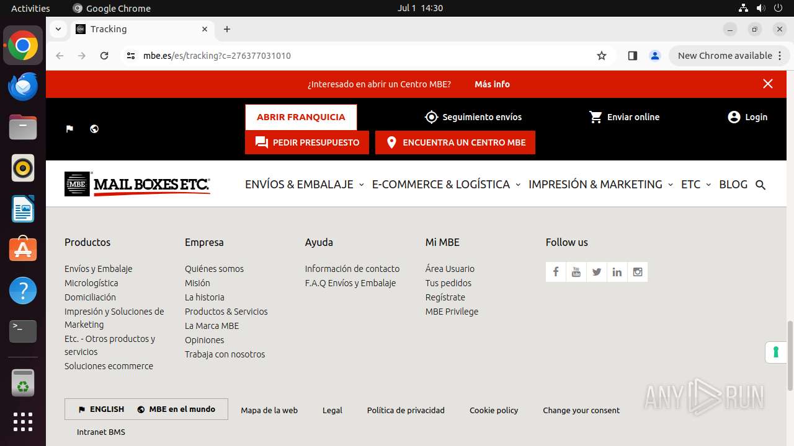Open Quiénes somos link

pyautogui.click(x=214, y=269)
